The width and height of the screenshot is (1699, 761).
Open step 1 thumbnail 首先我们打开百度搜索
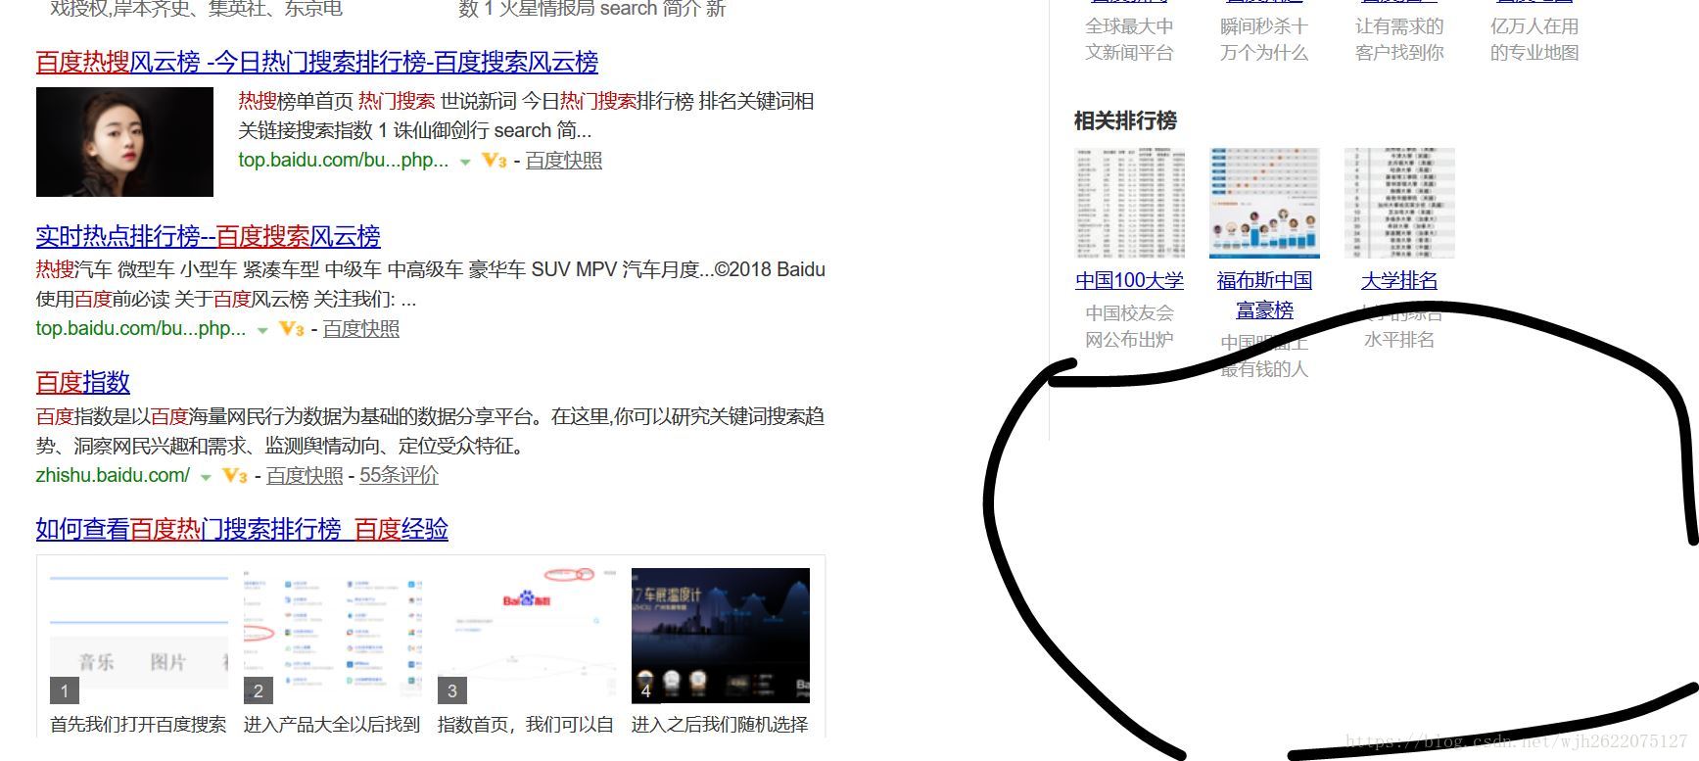pos(138,635)
